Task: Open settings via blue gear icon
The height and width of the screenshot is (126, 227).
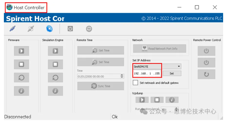Action: tap(49, 29)
